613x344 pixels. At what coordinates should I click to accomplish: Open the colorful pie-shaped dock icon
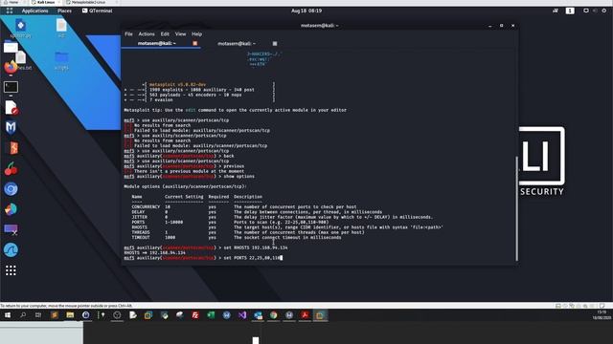point(11,209)
